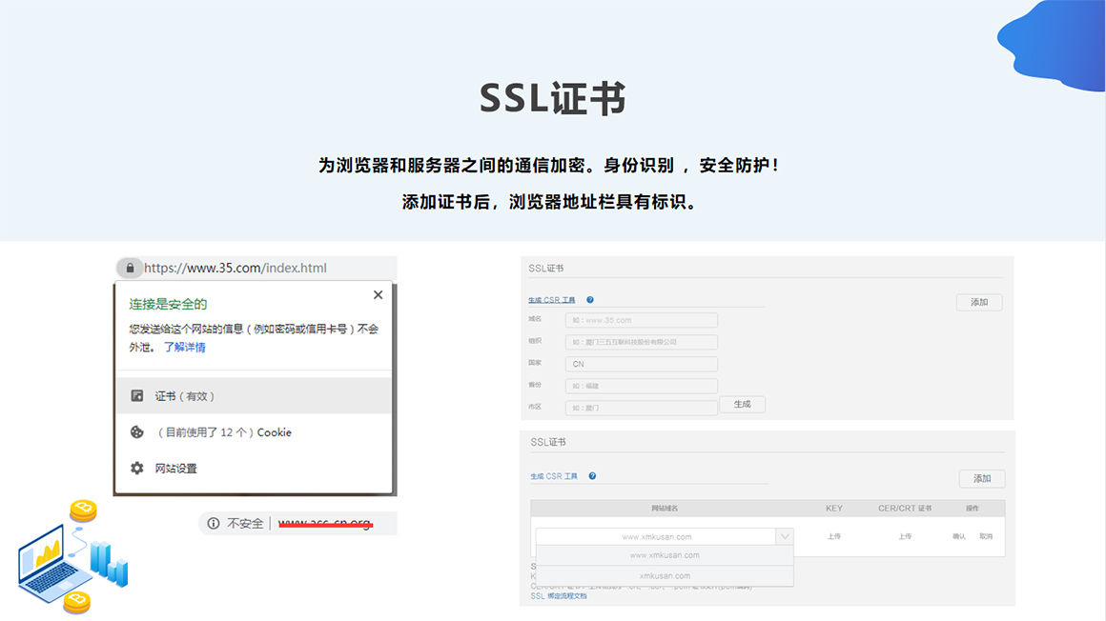Click the laptop and coins illustration
Image resolution: width=1106 pixels, height=621 pixels.
[x=72, y=557]
